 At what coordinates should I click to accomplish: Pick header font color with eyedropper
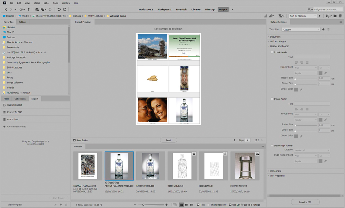coord(326,73)
